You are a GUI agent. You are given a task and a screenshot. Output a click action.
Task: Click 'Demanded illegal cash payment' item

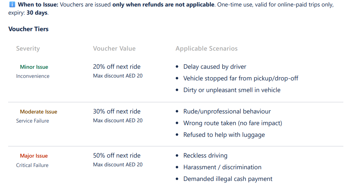tap(228, 179)
